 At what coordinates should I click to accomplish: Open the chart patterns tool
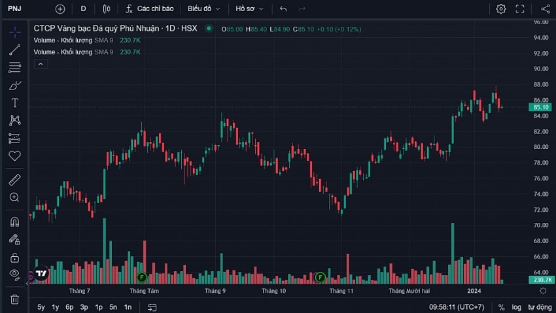tap(14, 120)
